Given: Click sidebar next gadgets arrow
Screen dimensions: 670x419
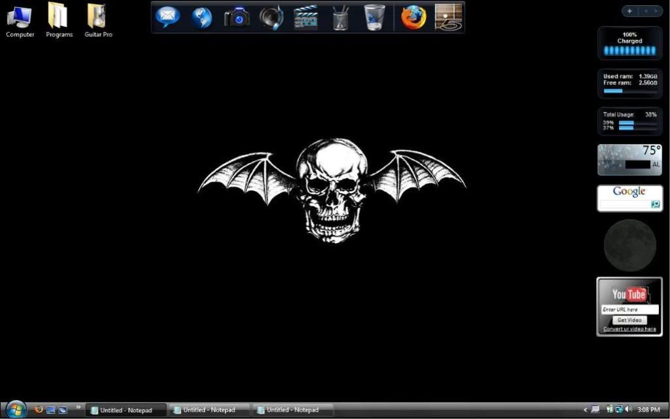Looking at the screenshot, I should click(656, 11).
